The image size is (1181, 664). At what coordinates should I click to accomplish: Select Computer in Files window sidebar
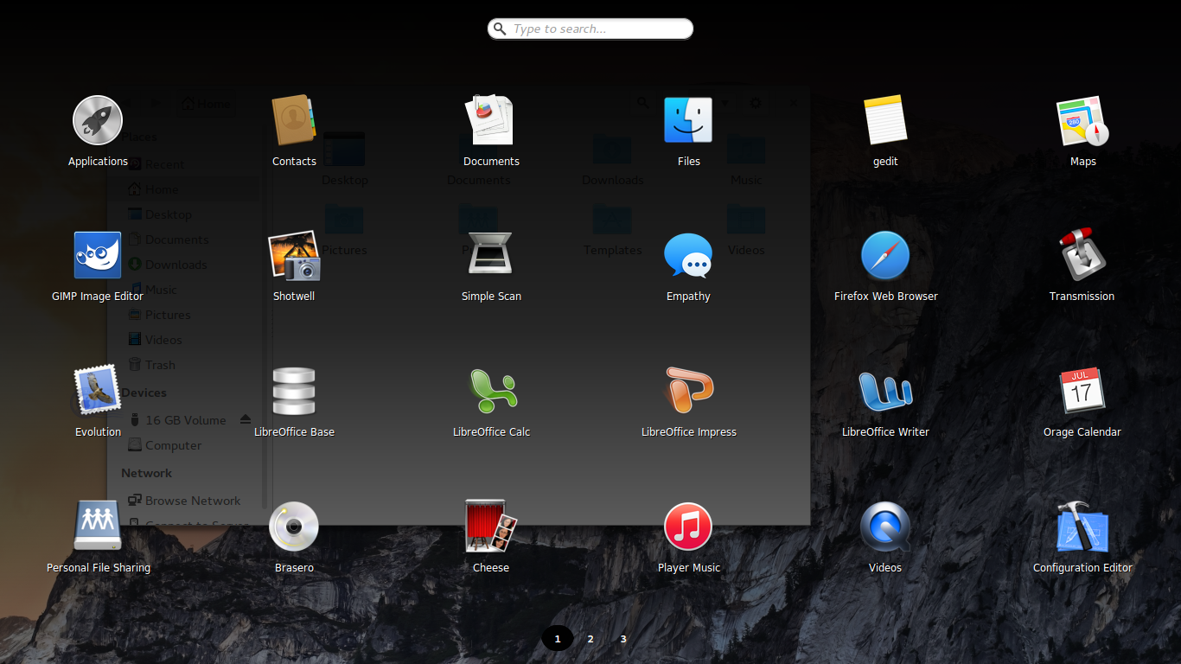coord(173,445)
